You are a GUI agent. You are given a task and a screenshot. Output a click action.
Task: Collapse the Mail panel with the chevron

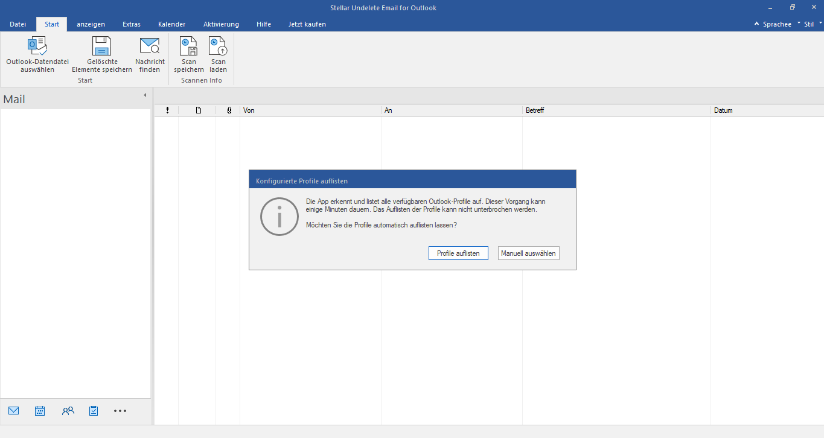click(145, 95)
